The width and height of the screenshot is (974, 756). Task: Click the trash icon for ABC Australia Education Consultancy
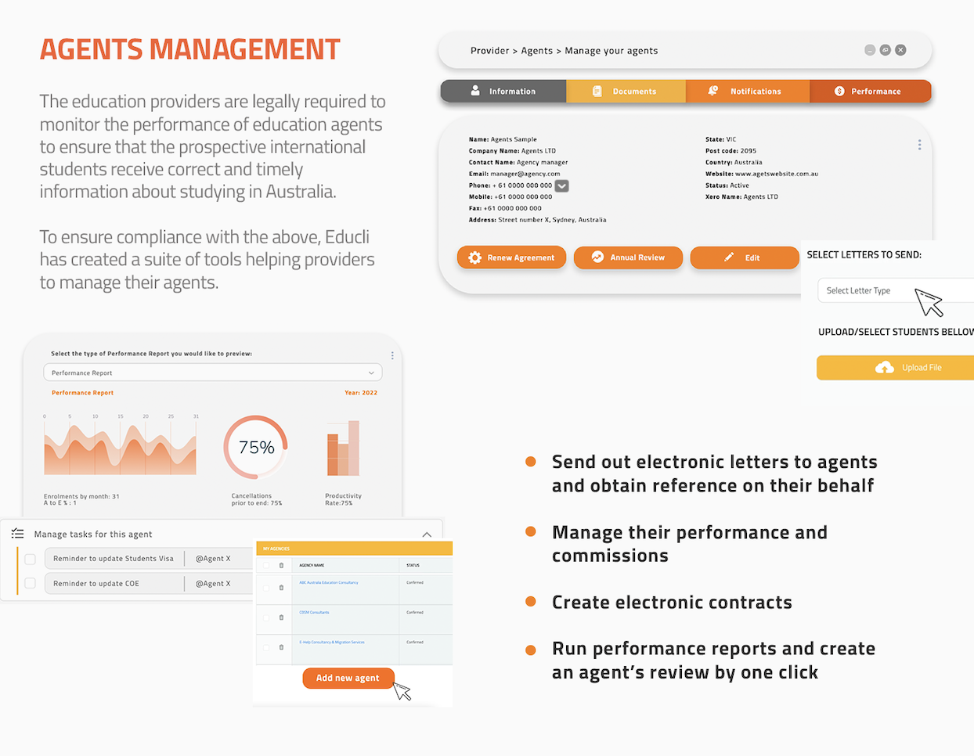tap(281, 588)
